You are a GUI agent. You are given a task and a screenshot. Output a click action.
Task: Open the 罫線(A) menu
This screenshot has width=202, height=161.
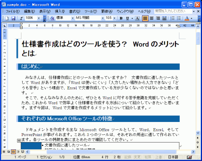[107, 12]
